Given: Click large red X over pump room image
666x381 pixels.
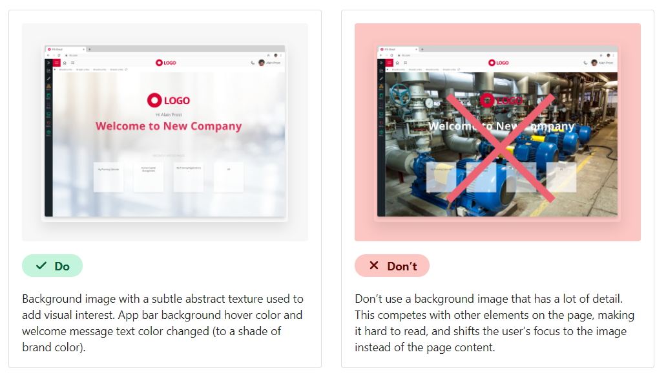Looking at the screenshot, I should point(501,147).
